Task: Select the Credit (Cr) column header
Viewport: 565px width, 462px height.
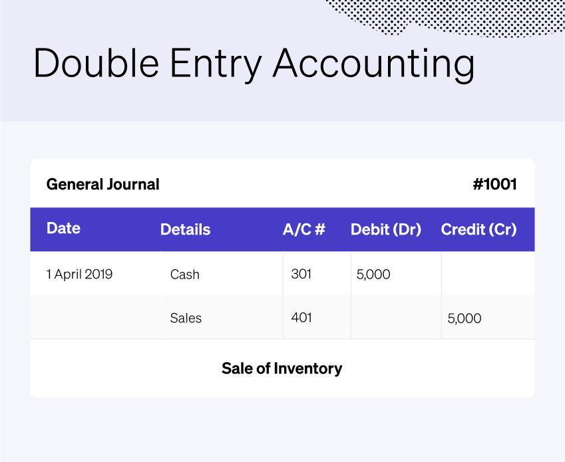Action: pyautogui.click(x=478, y=230)
